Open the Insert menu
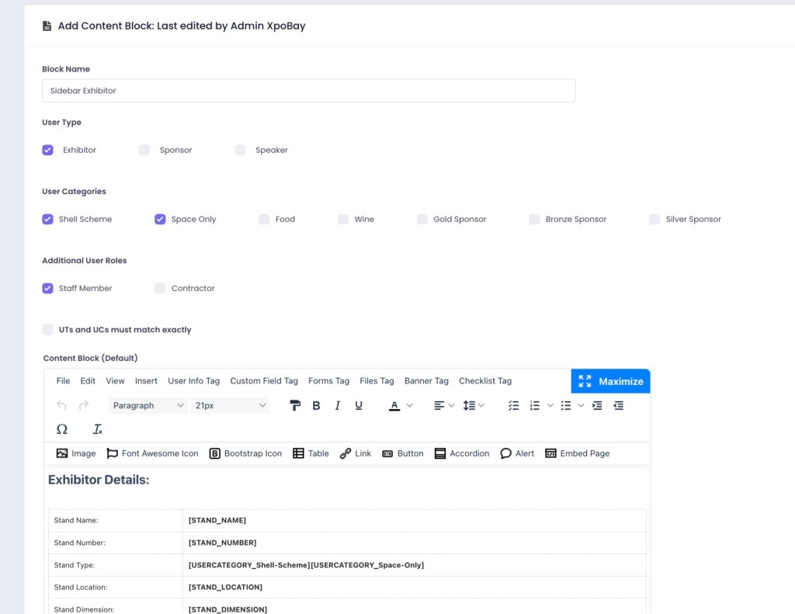 [146, 381]
